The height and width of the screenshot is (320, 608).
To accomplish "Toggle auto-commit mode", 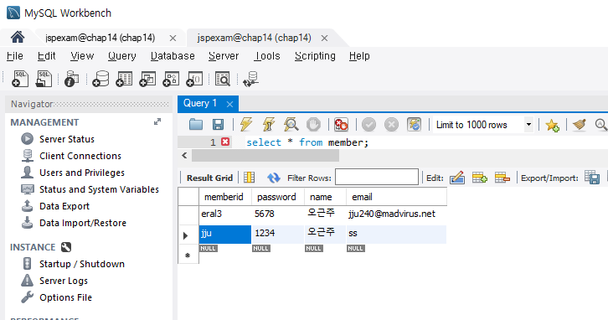I will click(x=414, y=125).
